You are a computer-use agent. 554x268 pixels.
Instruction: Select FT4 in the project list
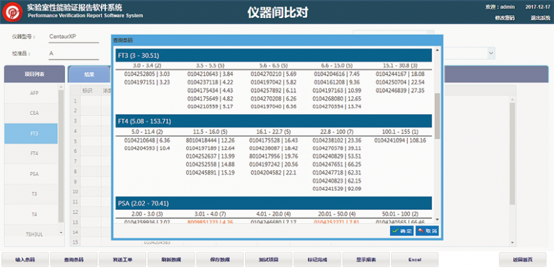(31, 154)
